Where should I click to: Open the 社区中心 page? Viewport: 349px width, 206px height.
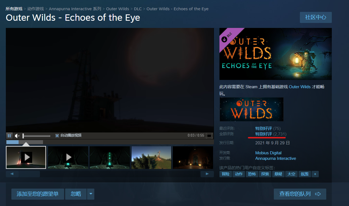coord(316,17)
